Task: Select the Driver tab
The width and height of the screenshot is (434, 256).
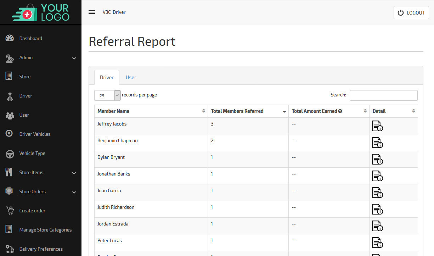Action: coord(107,77)
